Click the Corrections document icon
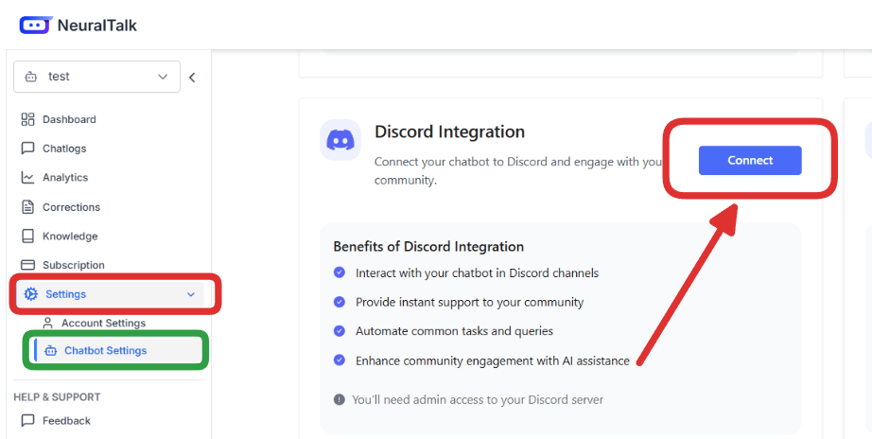Image resolution: width=872 pixels, height=439 pixels. point(27,207)
